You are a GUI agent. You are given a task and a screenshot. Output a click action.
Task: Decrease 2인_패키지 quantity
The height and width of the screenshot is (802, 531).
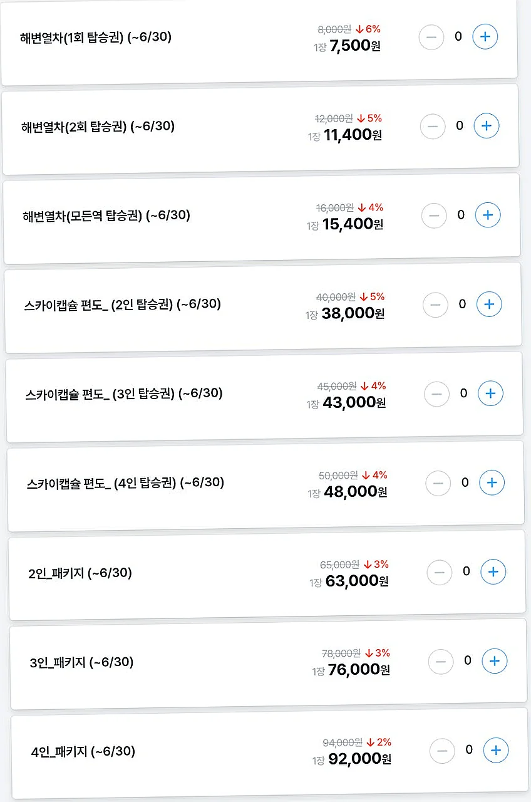pos(439,572)
